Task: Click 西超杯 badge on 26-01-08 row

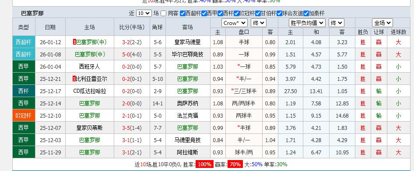Action: [x=24, y=54]
